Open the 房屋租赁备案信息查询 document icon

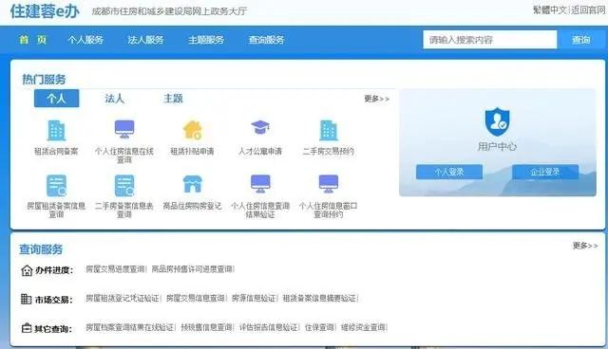[x=56, y=186]
